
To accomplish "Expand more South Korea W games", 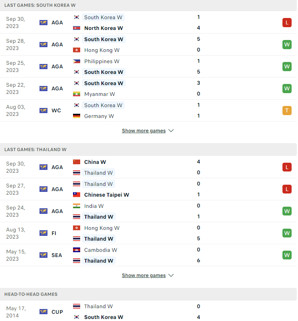I will 144,131.
